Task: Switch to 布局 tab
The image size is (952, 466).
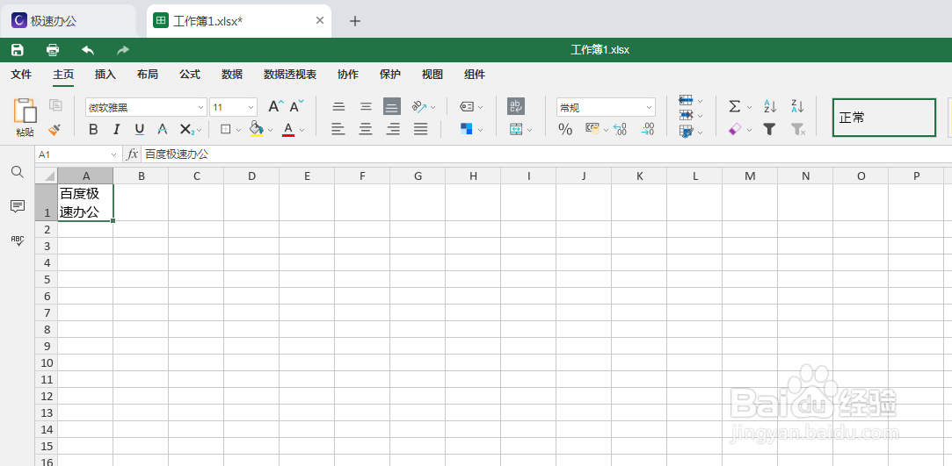Action: pos(148,75)
